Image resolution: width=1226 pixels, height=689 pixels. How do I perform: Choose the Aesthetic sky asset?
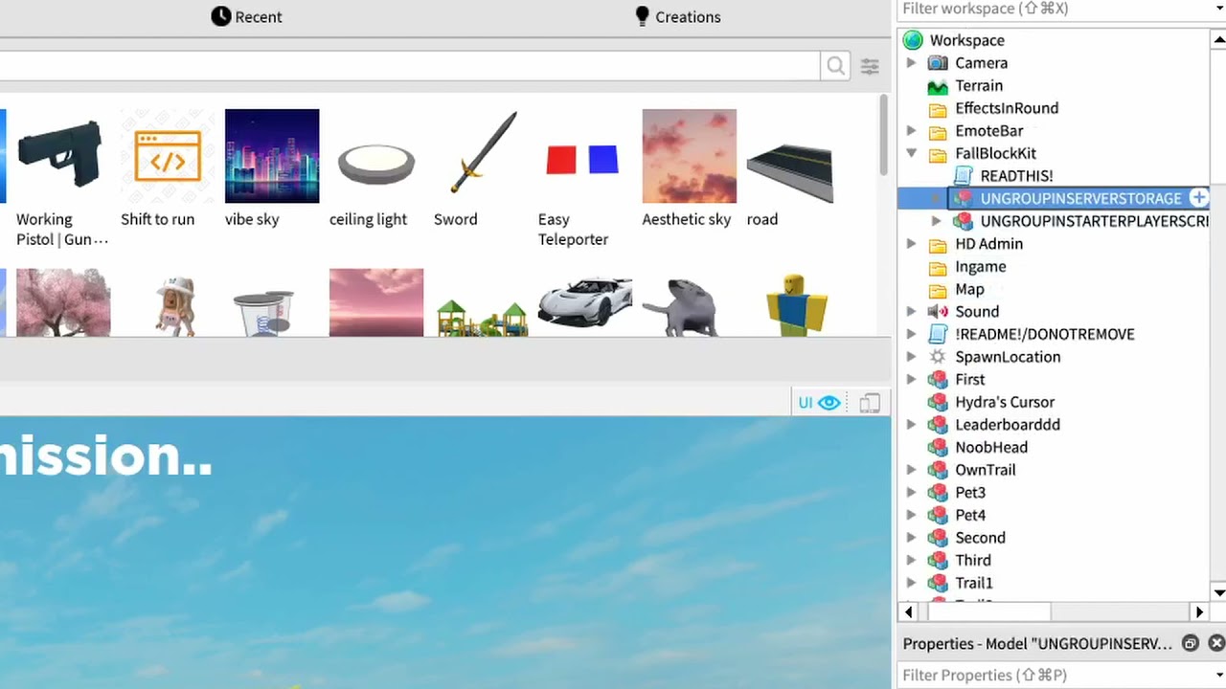[x=690, y=156]
